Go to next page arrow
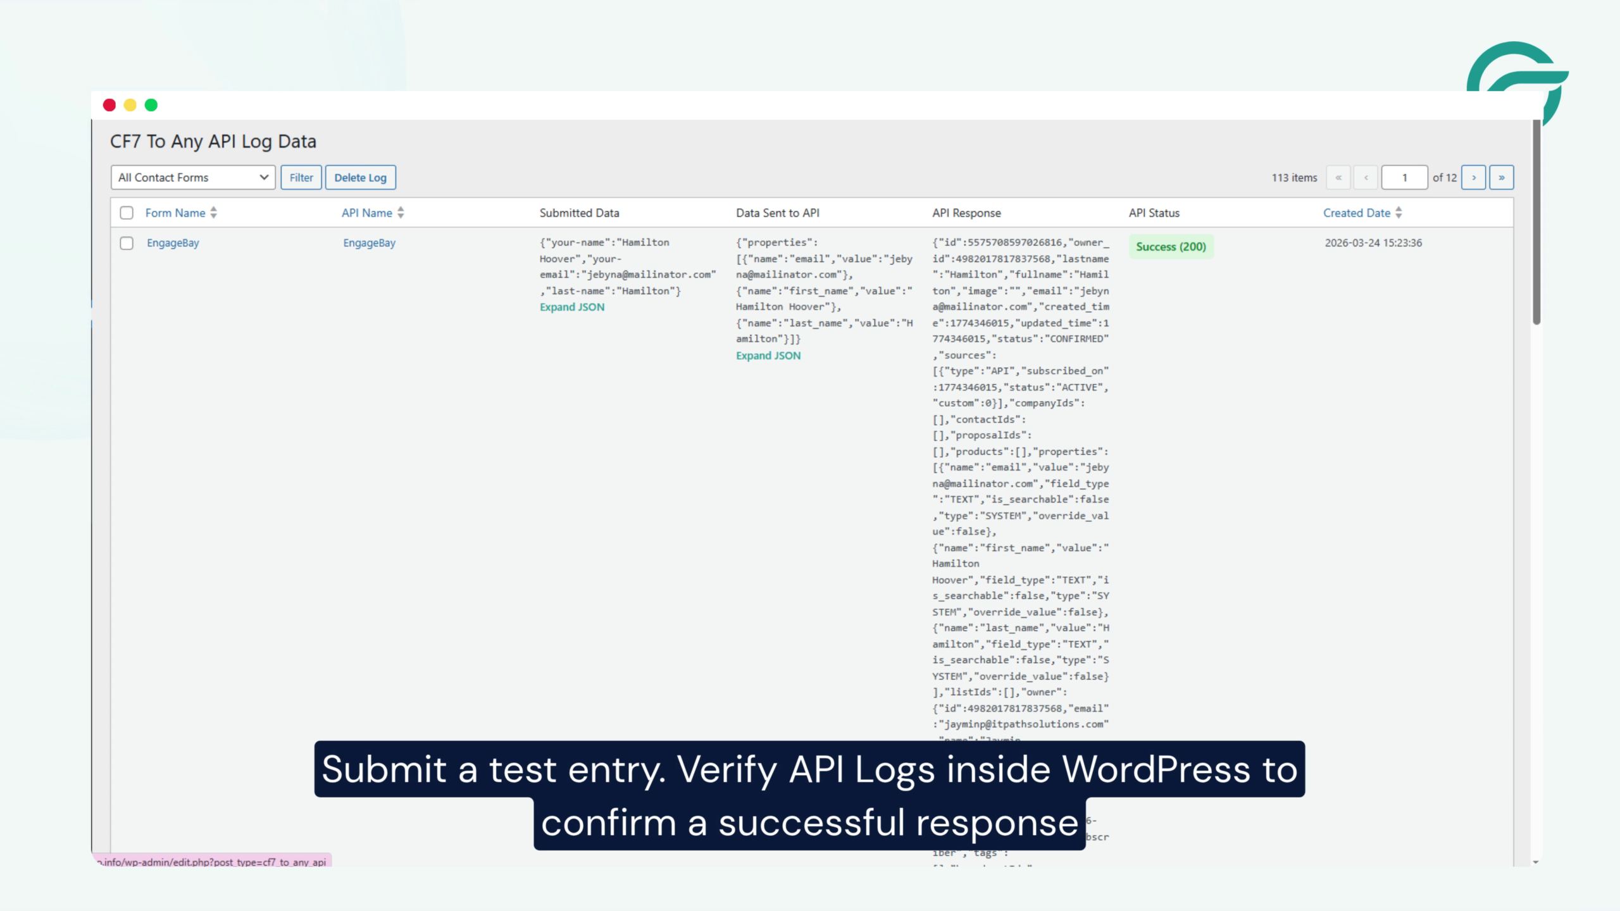The height and width of the screenshot is (911, 1620). [1474, 178]
